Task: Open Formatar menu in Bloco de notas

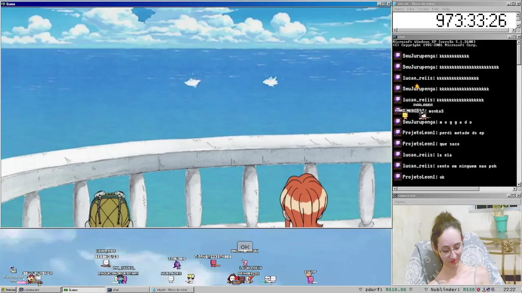Action: pyautogui.click(x=423, y=9)
